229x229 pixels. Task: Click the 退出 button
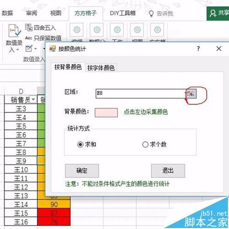pyautogui.click(x=168, y=171)
